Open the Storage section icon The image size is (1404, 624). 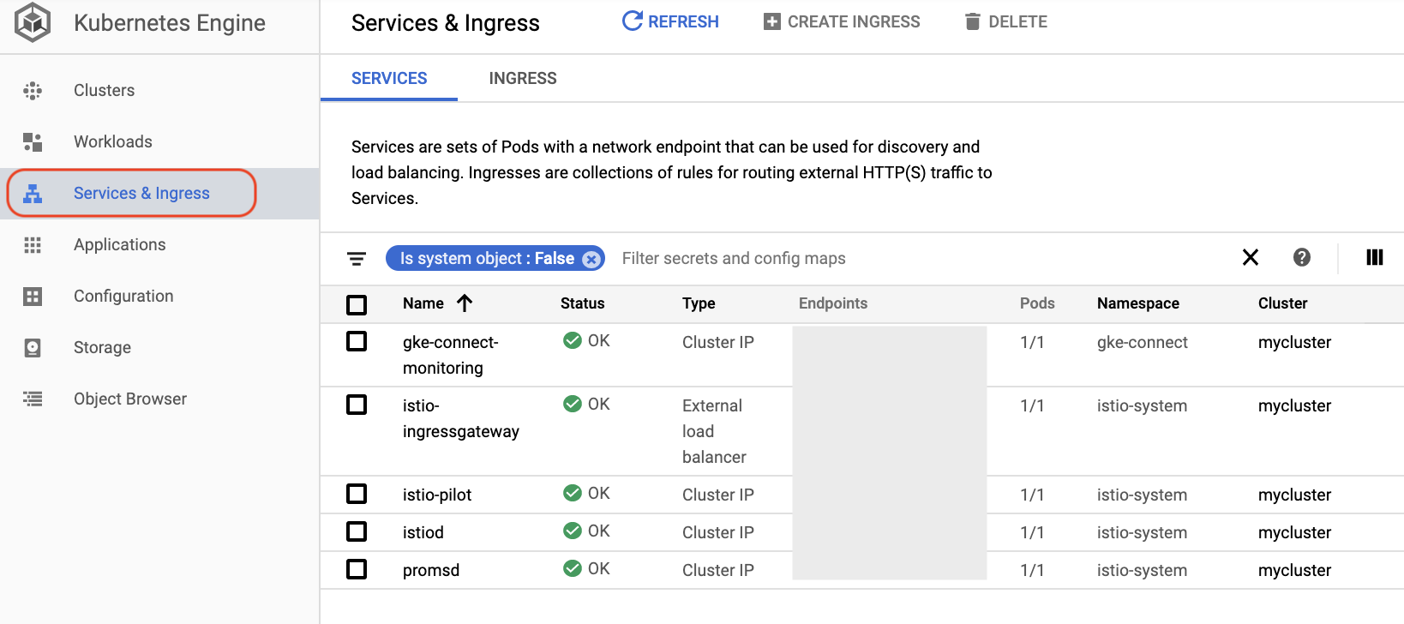(x=33, y=348)
